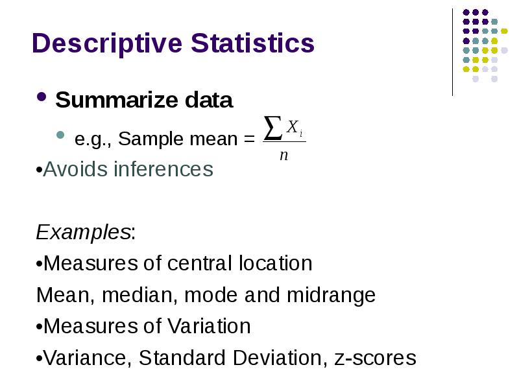Click the Descriptive Statistics slide title

pos(173,44)
